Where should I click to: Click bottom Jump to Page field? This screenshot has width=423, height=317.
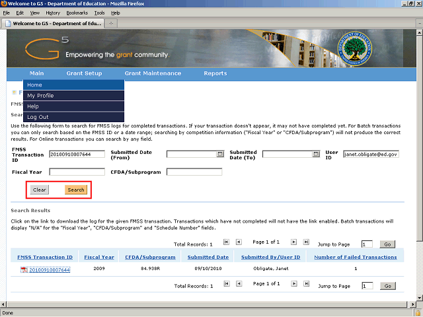click(367, 286)
